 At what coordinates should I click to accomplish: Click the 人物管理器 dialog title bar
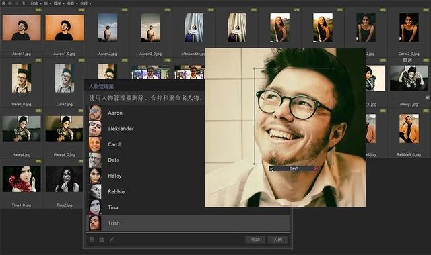[144, 87]
